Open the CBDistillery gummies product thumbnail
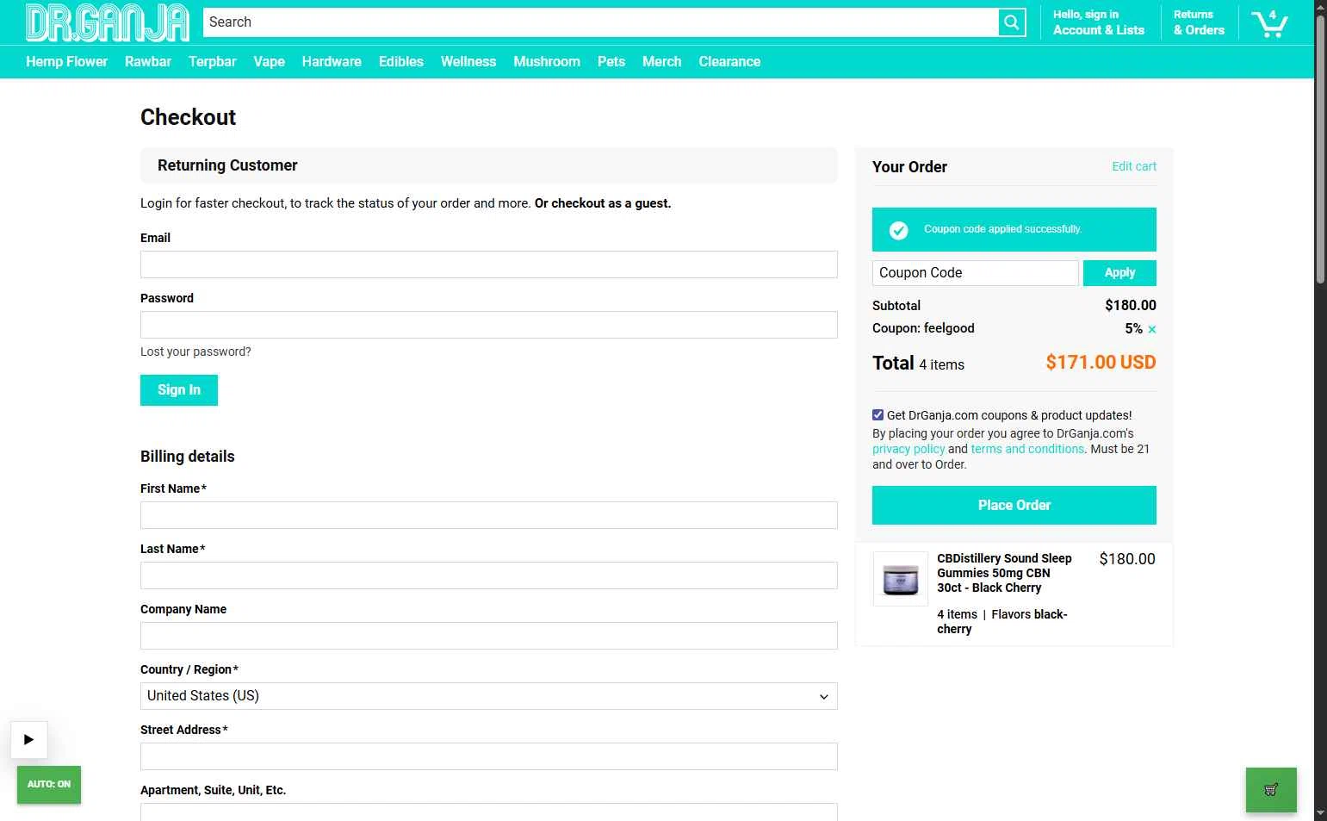The image size is (1327, 821). click(901, 579)
